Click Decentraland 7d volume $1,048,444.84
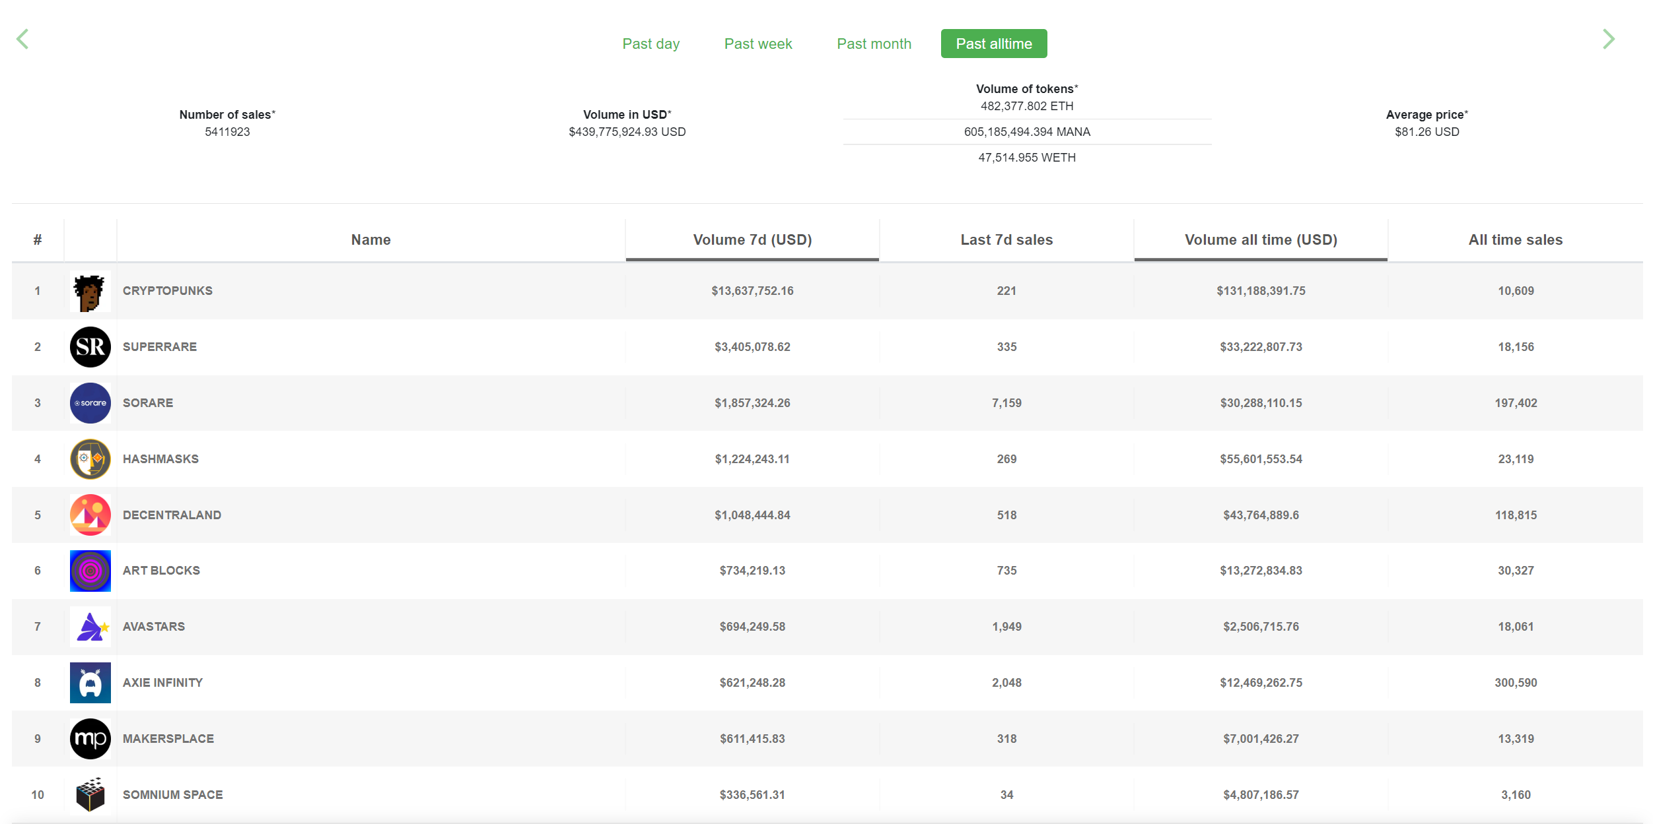The width and height of the screenshot is (1653, 824). click(752, 515)
